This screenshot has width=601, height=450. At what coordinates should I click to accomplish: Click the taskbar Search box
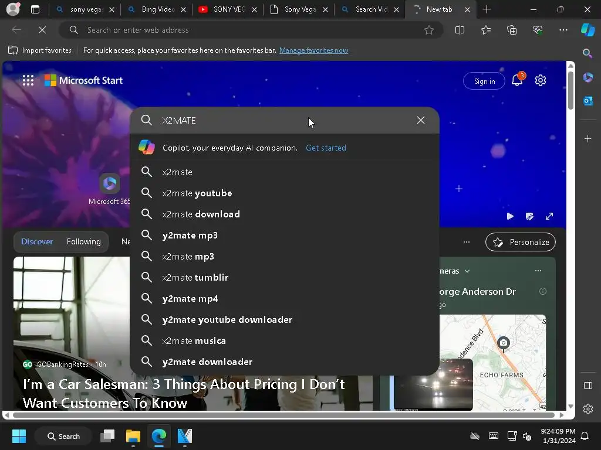(x=63, y=436)
